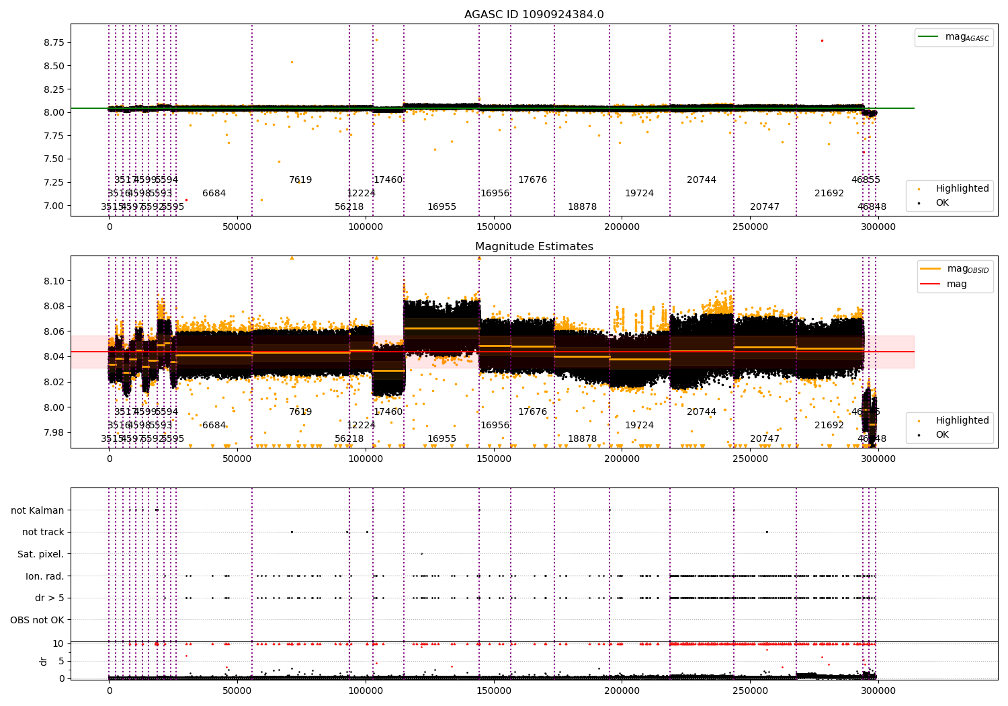Click the mag OBSID legend label
Screen dimensions: 1008x706
click(968, 269)
